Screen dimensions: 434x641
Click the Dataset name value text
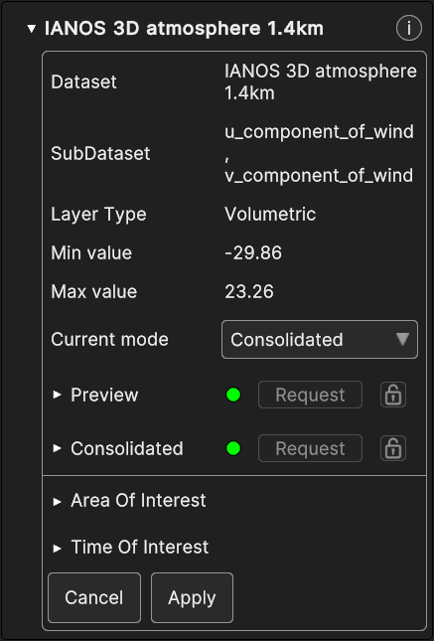[x=321, y=82]
